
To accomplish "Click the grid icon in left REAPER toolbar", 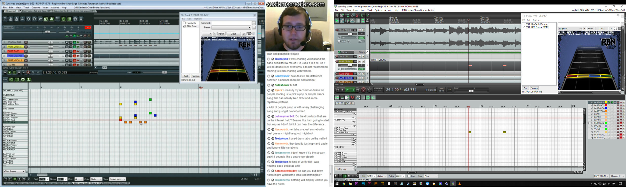I will pyautogui.click(x=58, y=19).
